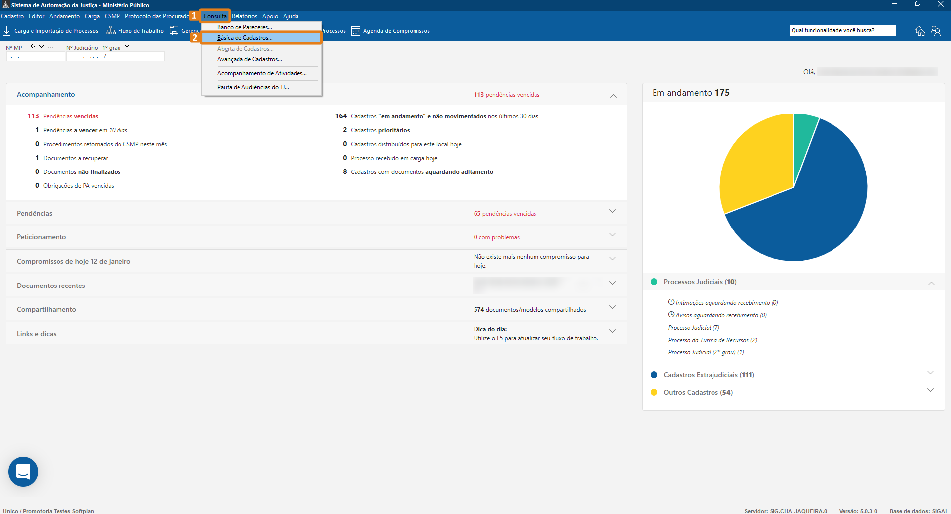Click 'Documentos não finalizados' row
This screenshot has height=514, width=951.
coord(78,172)
